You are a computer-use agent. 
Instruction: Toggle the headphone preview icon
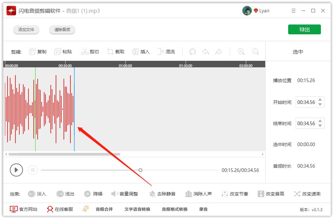click(x=192, y=51)
